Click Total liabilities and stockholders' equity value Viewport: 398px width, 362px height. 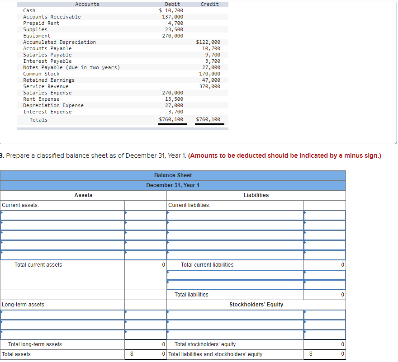[x=325, y=354]
